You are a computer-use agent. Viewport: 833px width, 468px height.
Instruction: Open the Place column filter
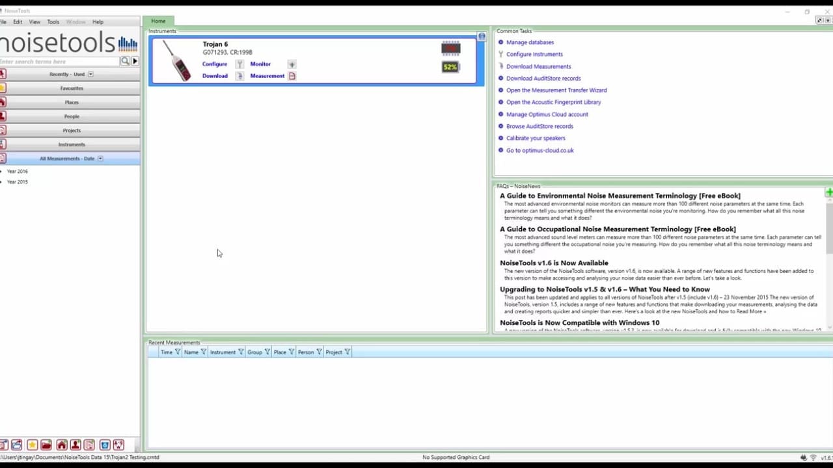(x=291, y=352)
